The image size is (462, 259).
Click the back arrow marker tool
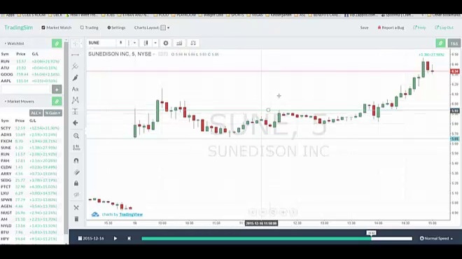click(x=76, y=123)
